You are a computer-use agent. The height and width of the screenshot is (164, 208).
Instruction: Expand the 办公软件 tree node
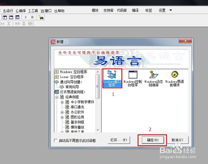(62, 112)
